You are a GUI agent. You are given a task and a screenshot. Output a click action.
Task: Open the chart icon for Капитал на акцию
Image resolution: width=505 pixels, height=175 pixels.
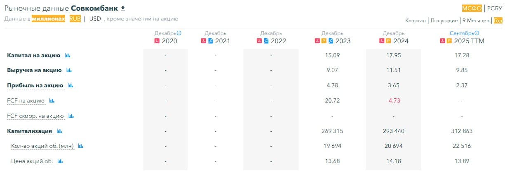point(68,55)
